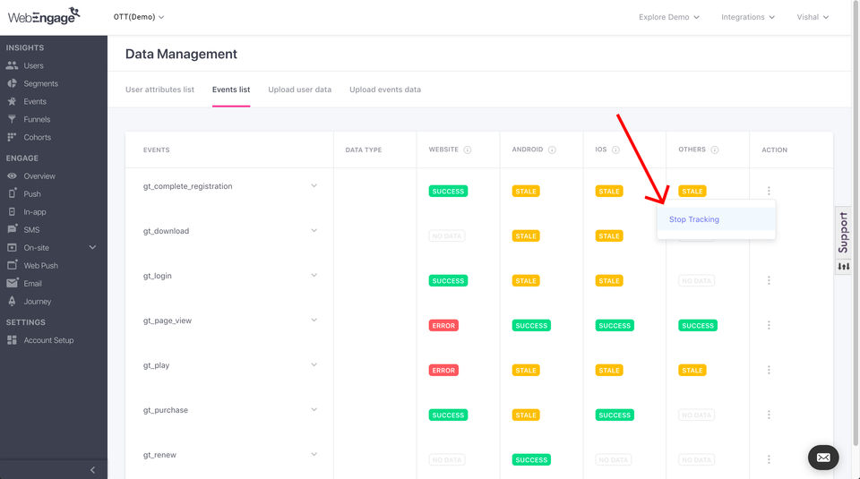860x479 pixels.
Task: Switch to the Upload events data tab
Action: [x=385, y=90]
